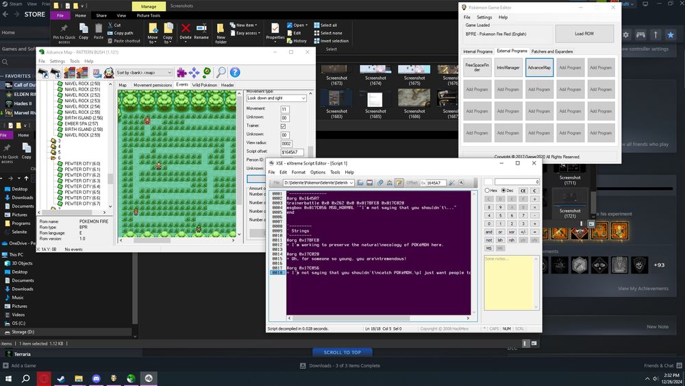Switch to Patchers and Expanders tab

tap(551, 51)
